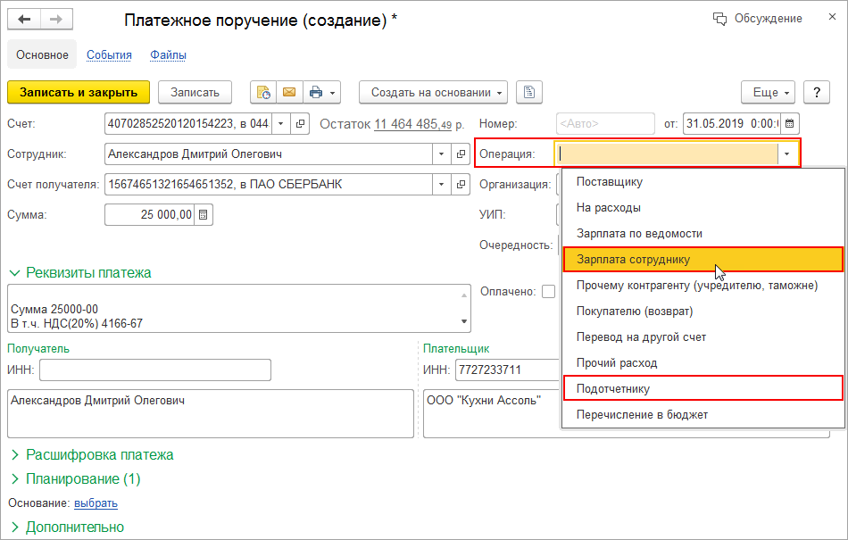Image resolution: width=848 pixels, height=540 pixels.
Task: Click the printer icon in toolbar
Action: [315, 92]
